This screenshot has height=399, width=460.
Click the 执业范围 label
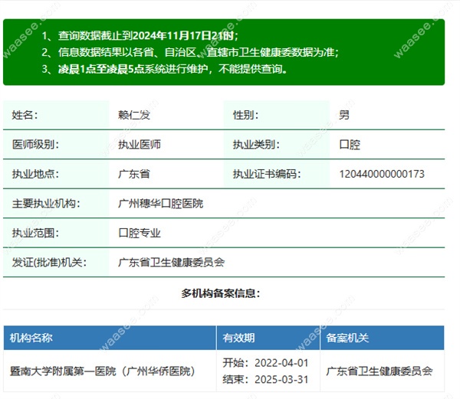point(35,233)
